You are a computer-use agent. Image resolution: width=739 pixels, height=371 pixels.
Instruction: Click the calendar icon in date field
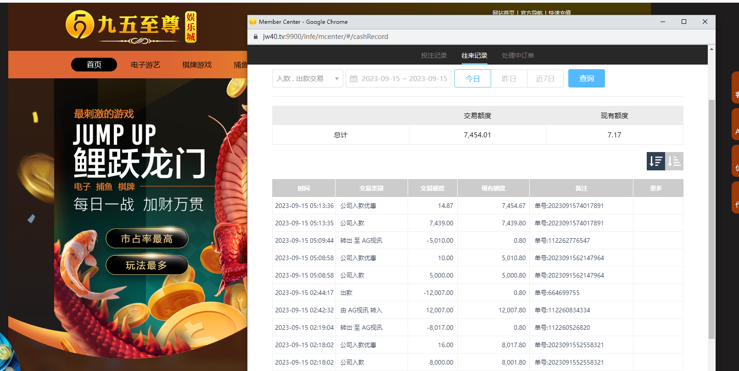353,79
